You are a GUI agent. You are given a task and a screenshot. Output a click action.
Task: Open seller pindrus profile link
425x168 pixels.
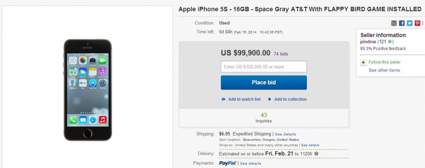coord(368,41)
